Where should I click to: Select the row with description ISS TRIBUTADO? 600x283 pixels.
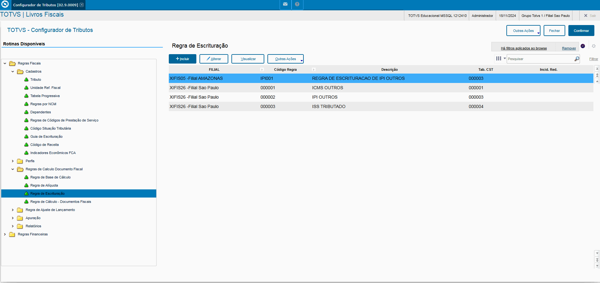(x=381, y=106)
